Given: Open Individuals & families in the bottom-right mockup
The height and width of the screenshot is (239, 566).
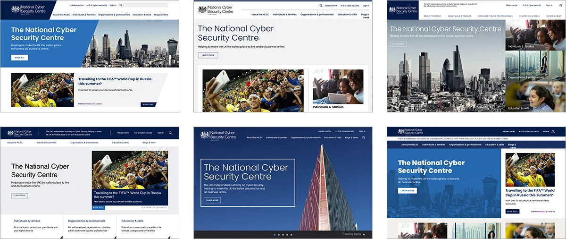Looking at the screenshot, I should point(434,145).
